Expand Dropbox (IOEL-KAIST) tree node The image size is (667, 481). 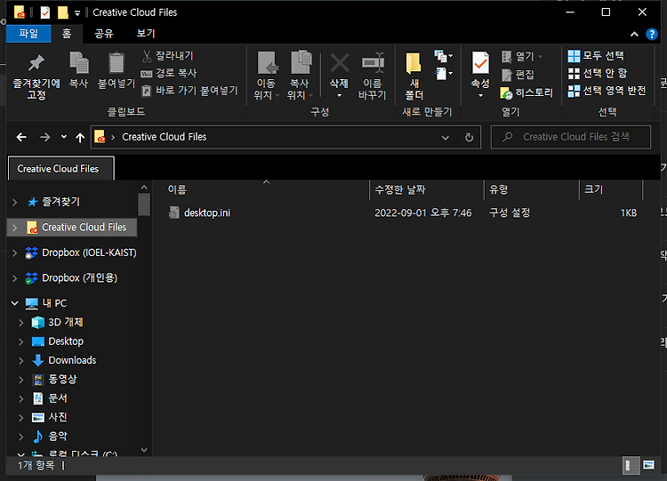click(15, 253)
